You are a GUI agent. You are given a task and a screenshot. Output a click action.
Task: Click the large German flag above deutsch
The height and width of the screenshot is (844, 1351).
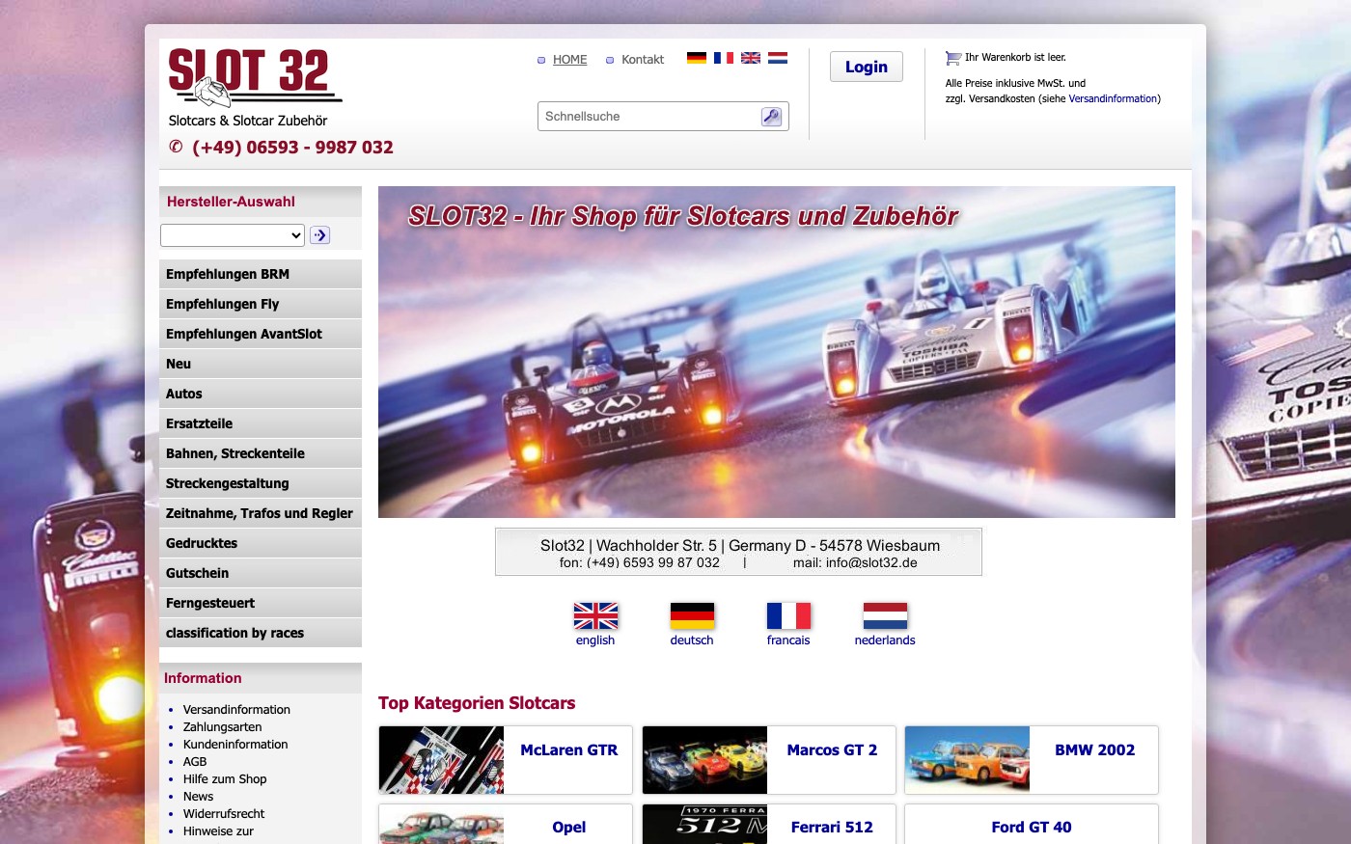pyautogui.click(x=692, y=615)
